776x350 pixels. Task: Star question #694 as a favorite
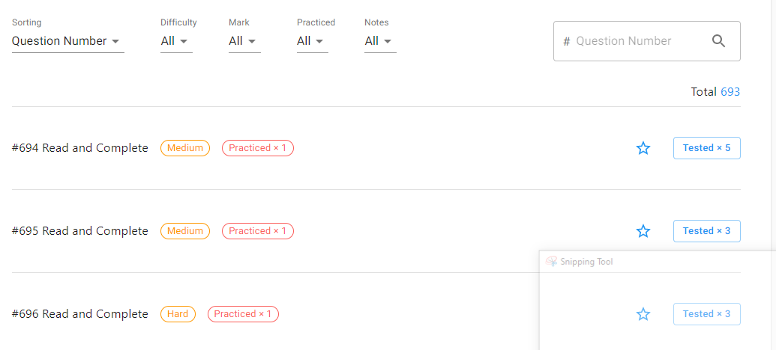click(643, 148)
